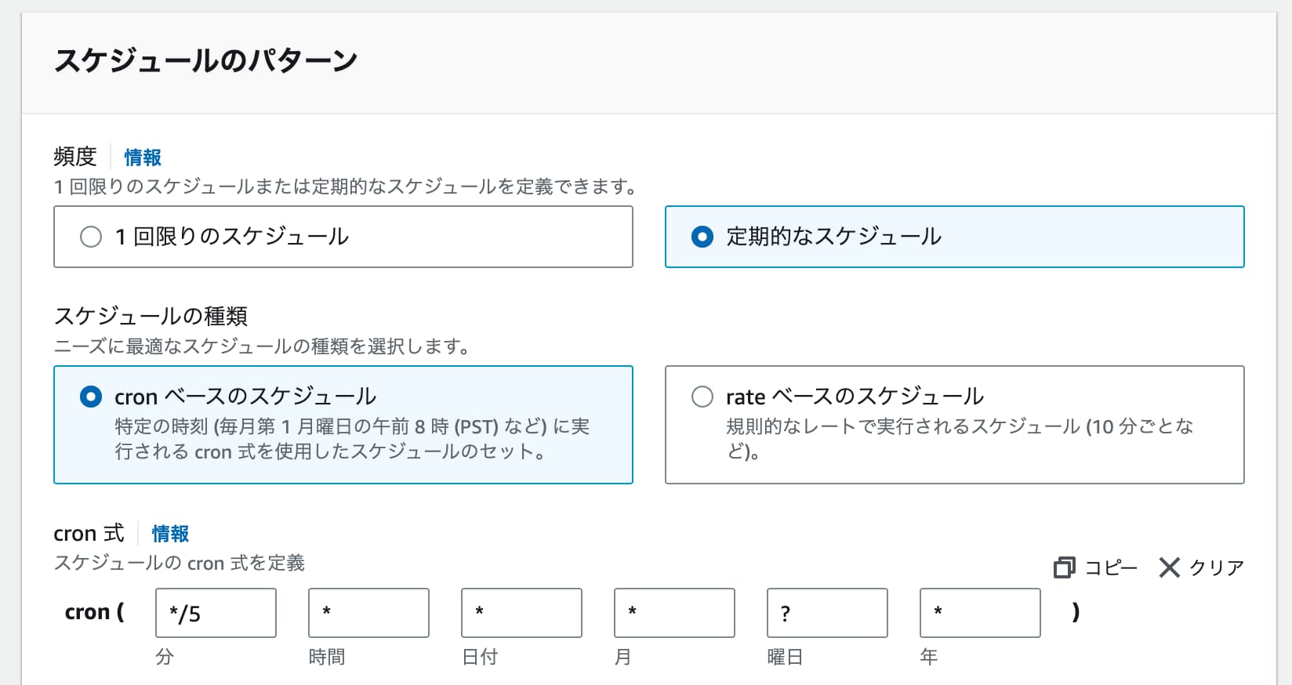Choose the cron ベースのスケジュール radio option

(91, 397)
